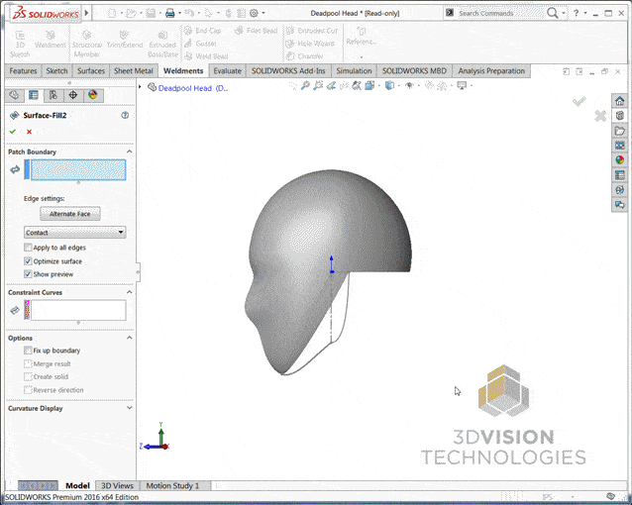Open the DisplayManager panel tab
The height and width of the screenshot is (505, 632).
tap(93, 95)
